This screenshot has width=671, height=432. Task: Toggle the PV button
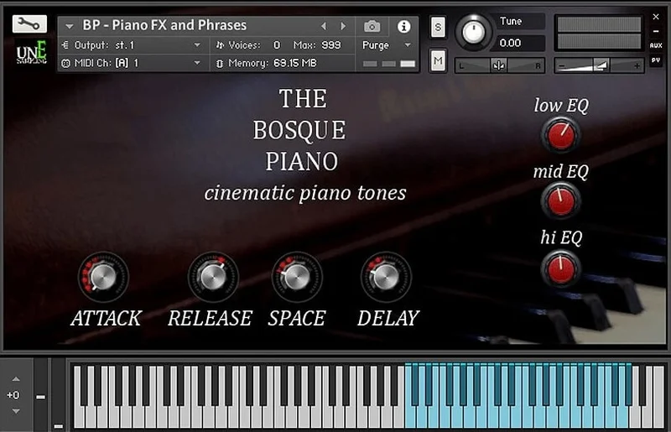pyautogui.click(x=656, y=60)
